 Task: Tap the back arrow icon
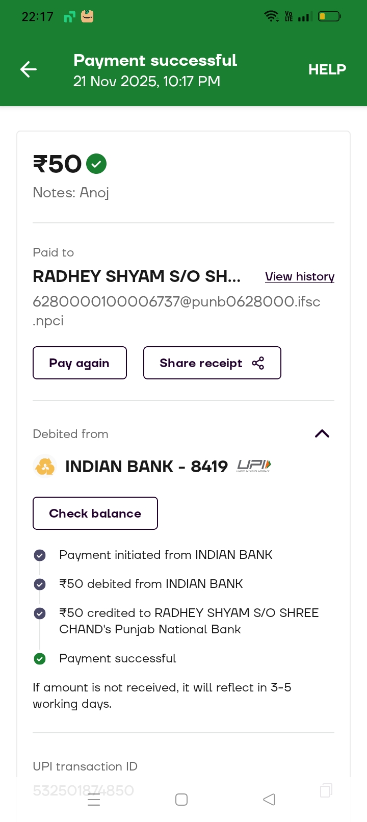29,69
